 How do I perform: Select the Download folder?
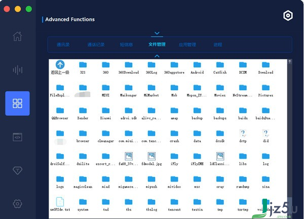pyautogui.click(x=266, y=67)
